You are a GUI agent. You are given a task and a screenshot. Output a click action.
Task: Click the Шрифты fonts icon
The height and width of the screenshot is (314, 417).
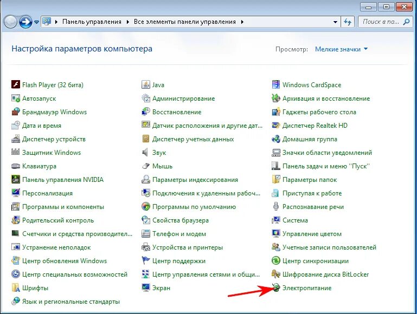[16, 287]
